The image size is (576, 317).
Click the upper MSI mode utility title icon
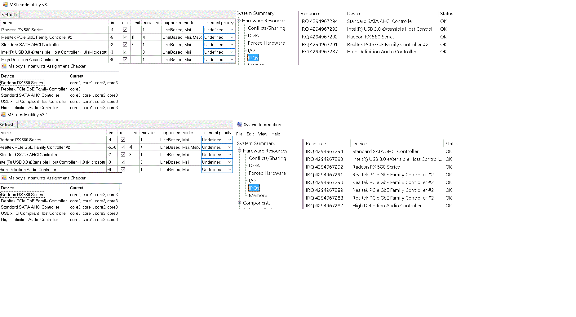point(5,5)
